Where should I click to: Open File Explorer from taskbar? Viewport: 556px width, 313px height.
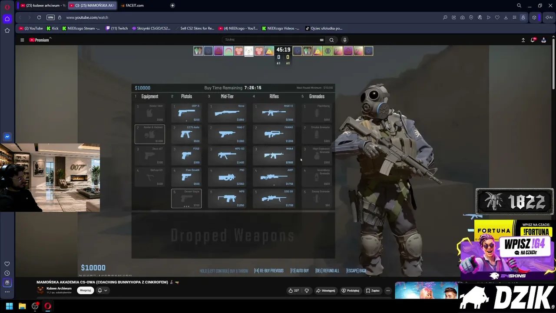coord(22,306)
